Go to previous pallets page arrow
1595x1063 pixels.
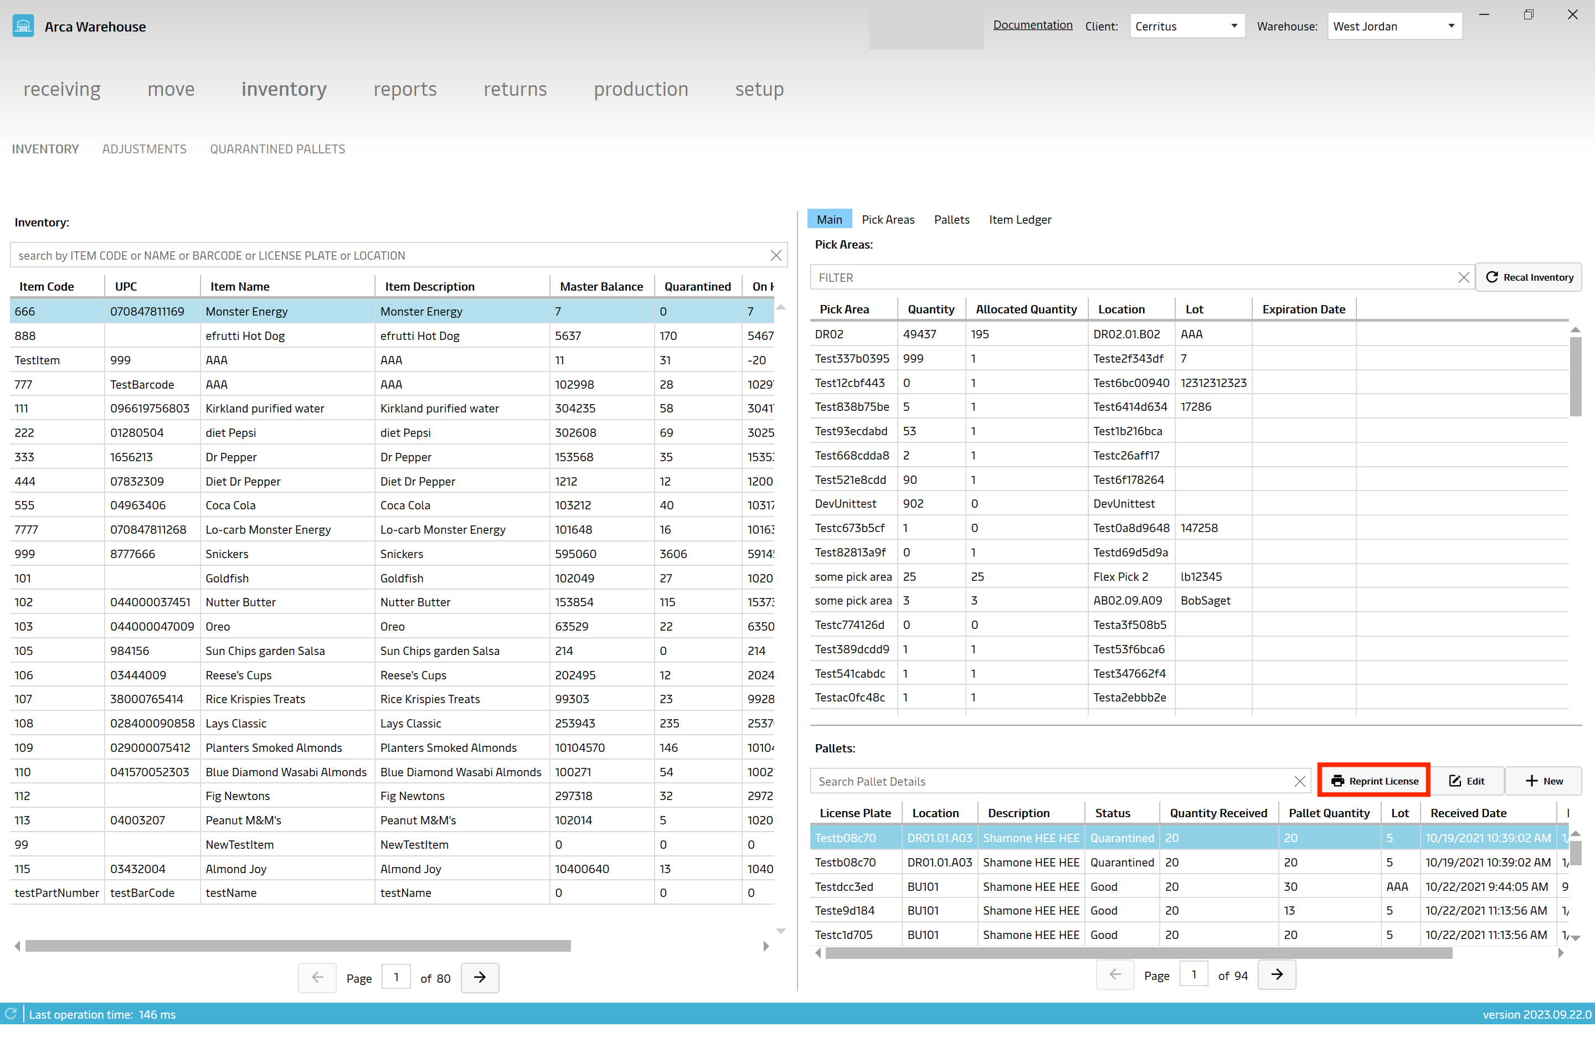point(1115,974)
